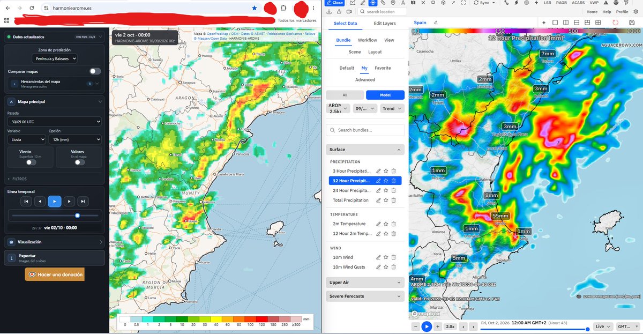This screenshot has width=643, height=334.
Task: Expand the Upper Air section
Action: [365, 282]
